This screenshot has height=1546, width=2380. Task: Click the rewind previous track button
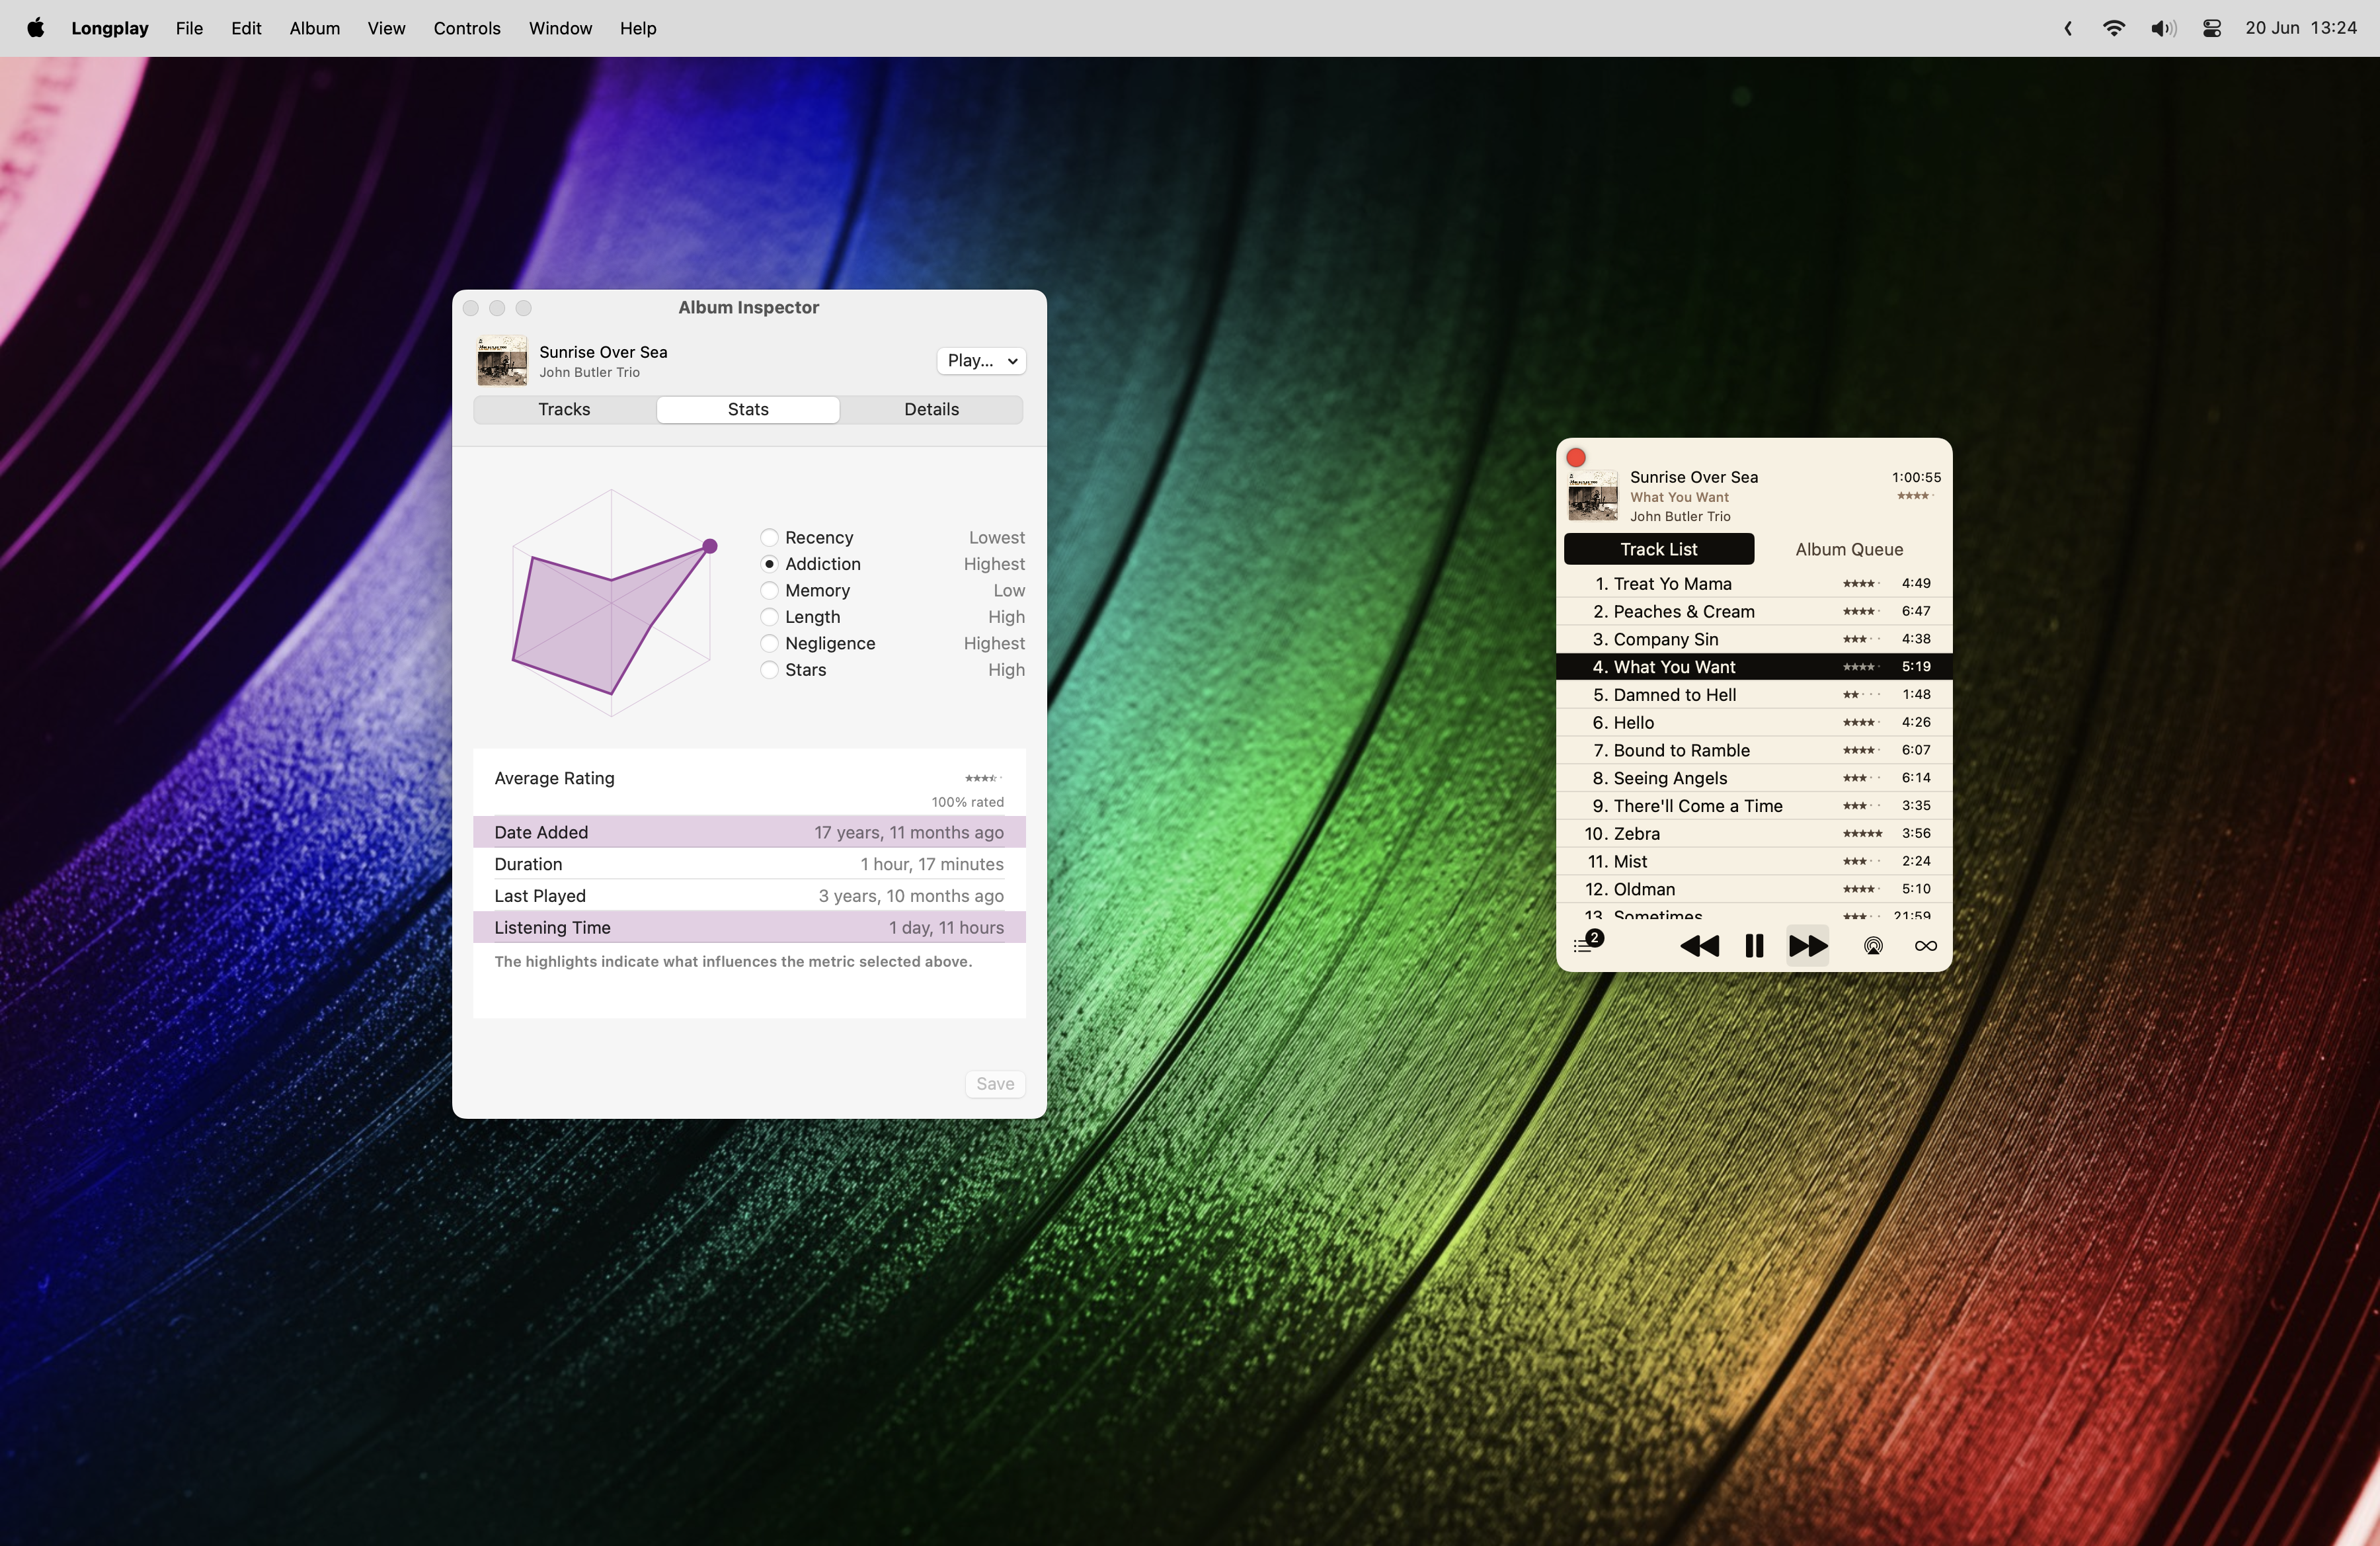pyautogui.click(x=1699, y=946)
